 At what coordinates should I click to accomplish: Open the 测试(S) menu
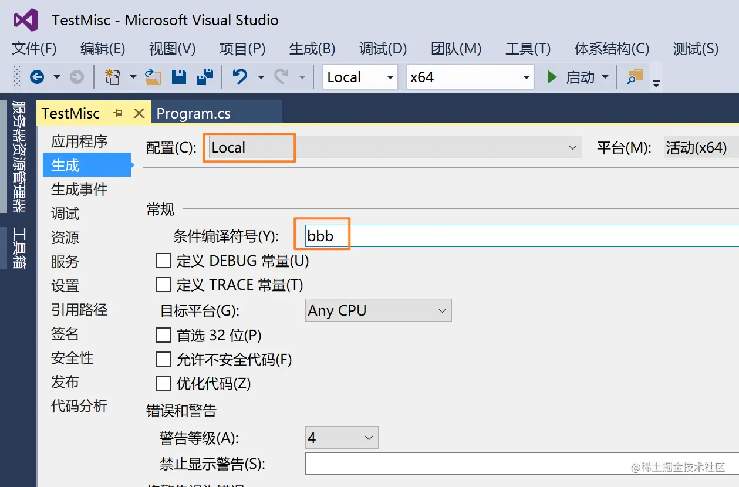point(696,49)
